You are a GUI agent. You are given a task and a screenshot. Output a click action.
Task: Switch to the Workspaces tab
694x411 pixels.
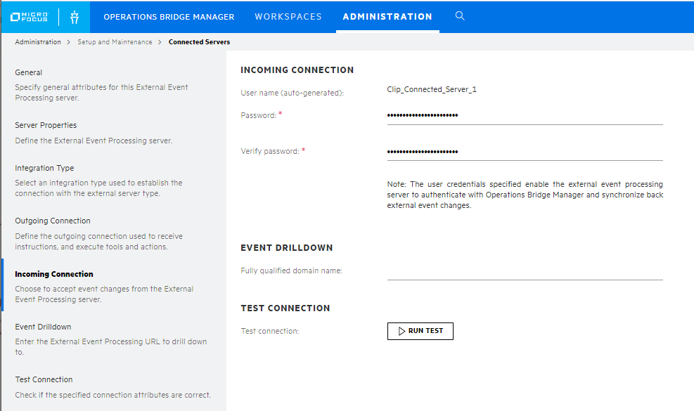tap(288, 17)
